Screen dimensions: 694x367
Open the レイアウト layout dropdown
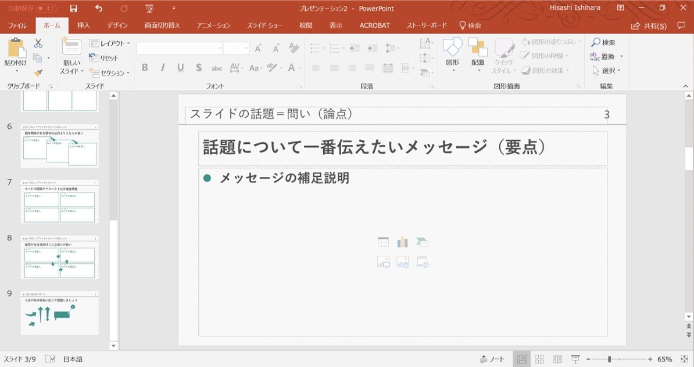click(109, 43)
